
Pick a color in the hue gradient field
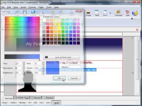(x=22, y=34)
